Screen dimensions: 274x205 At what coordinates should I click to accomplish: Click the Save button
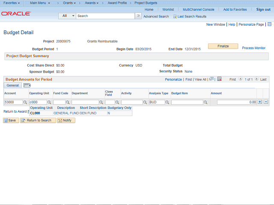pos(11,120)
